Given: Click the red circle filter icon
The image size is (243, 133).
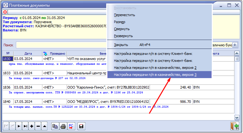Looking at the screenshot, I should [x=5, y=12].
